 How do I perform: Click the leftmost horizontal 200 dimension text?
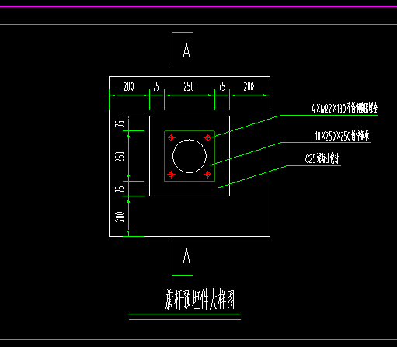tap(129, 86)
